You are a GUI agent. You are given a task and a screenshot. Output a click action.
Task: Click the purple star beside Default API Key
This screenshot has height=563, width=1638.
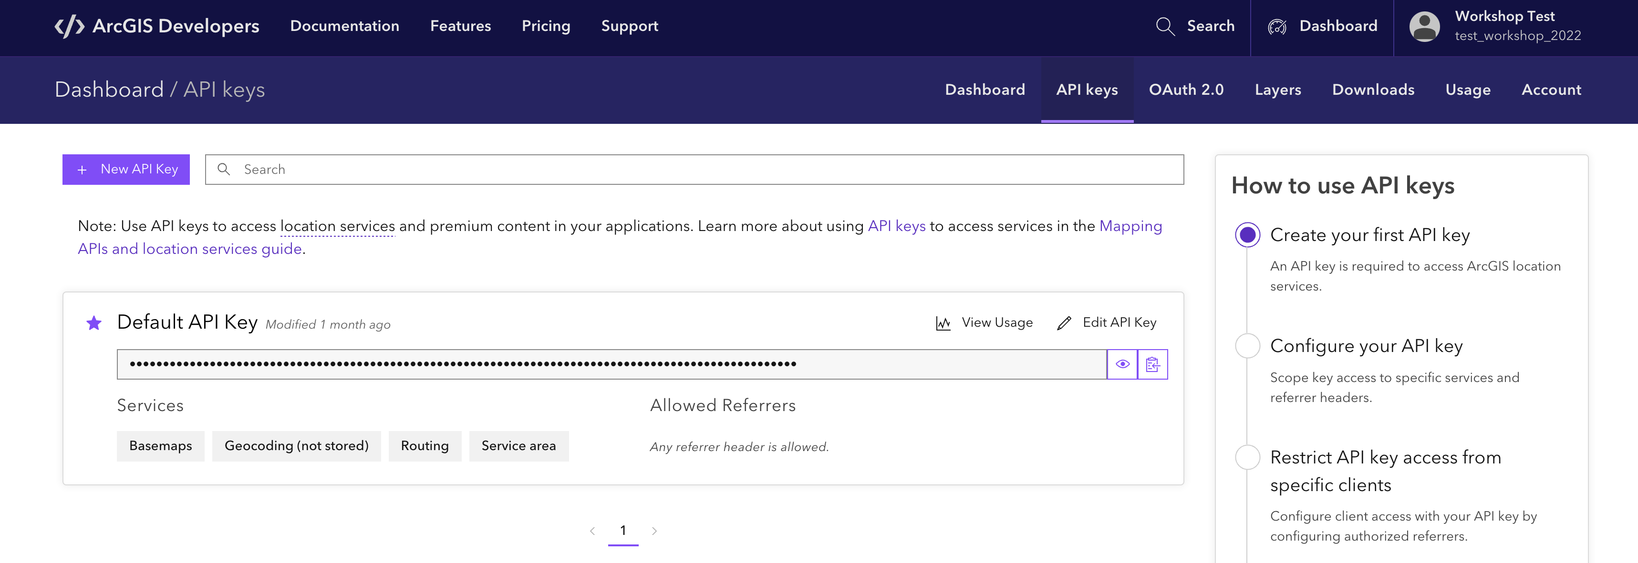[x=94, y=323]
